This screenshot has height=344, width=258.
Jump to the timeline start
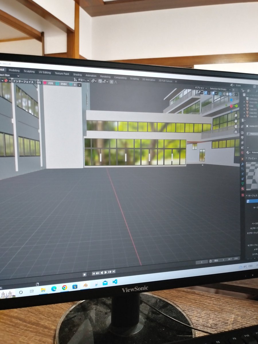tap(94, 273)
